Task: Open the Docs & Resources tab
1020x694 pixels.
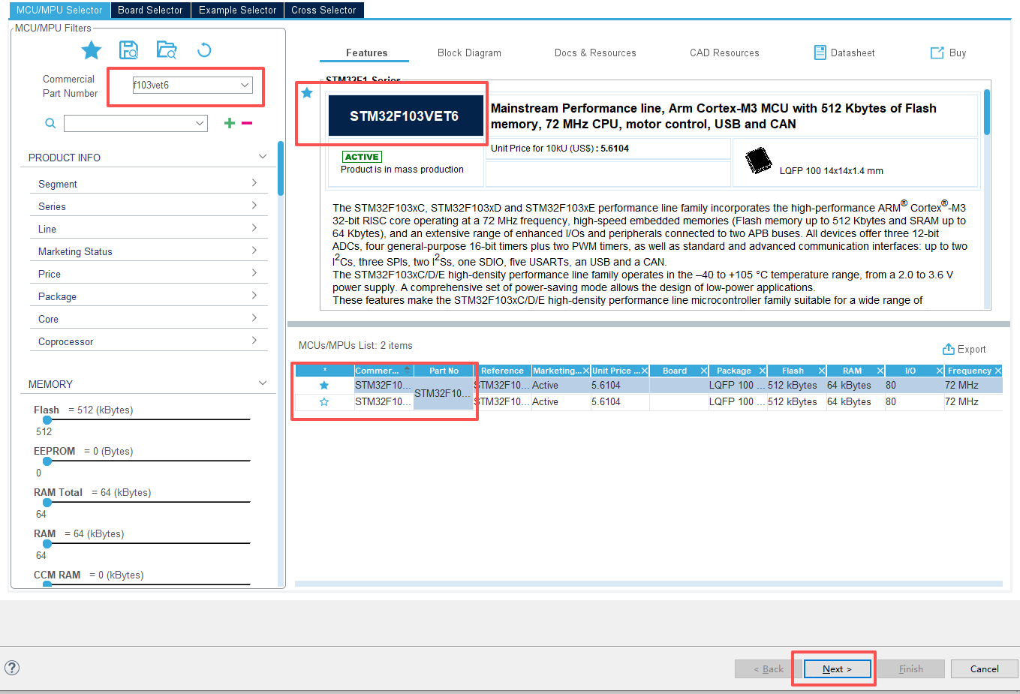Action: pos(595,53)
